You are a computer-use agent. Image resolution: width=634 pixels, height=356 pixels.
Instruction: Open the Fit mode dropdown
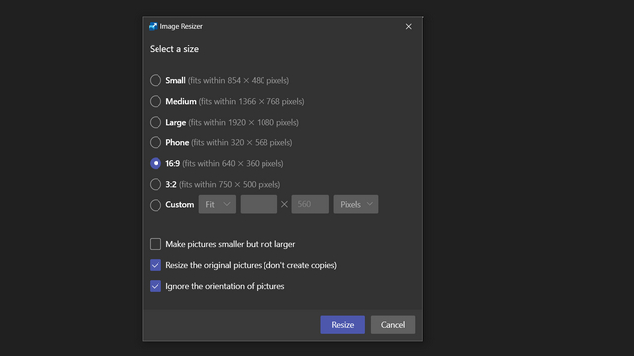[x=217, y=204]
